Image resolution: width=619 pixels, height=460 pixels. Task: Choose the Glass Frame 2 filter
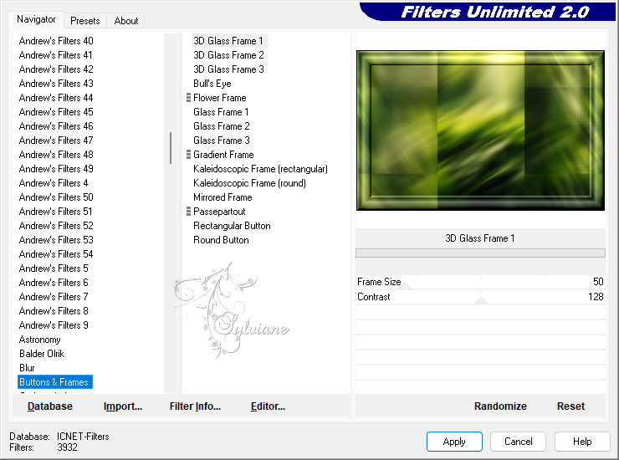222,126
